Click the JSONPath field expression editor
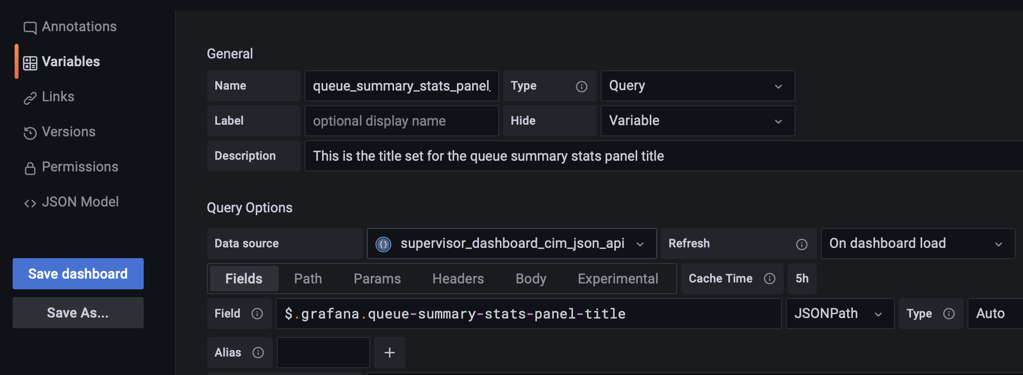Image resolution: width=1023 pixels, height=375 pixels. pos(529,314)
